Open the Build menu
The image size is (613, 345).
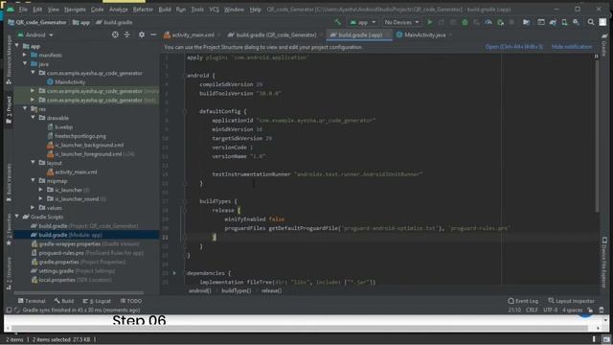pyautogui.click(x=165, y=9)
